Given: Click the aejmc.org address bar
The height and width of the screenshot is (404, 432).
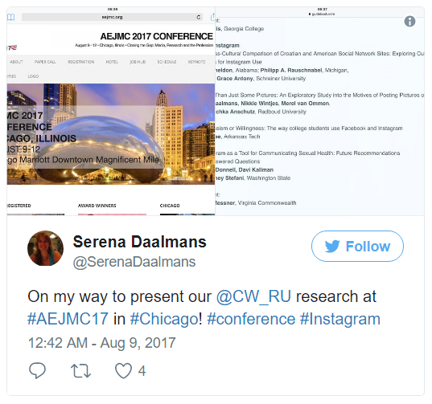Looking at the screenshot, I should 112,17.
